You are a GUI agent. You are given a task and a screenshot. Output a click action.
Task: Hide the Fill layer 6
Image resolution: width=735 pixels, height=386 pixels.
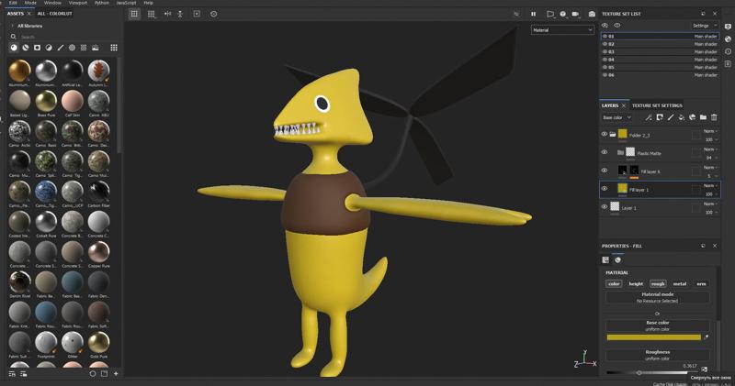[x=605, y=171]
